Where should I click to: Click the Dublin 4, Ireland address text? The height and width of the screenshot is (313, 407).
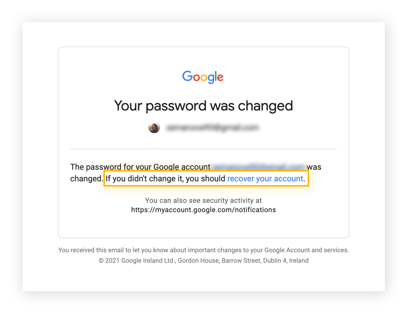coord(286,260)
